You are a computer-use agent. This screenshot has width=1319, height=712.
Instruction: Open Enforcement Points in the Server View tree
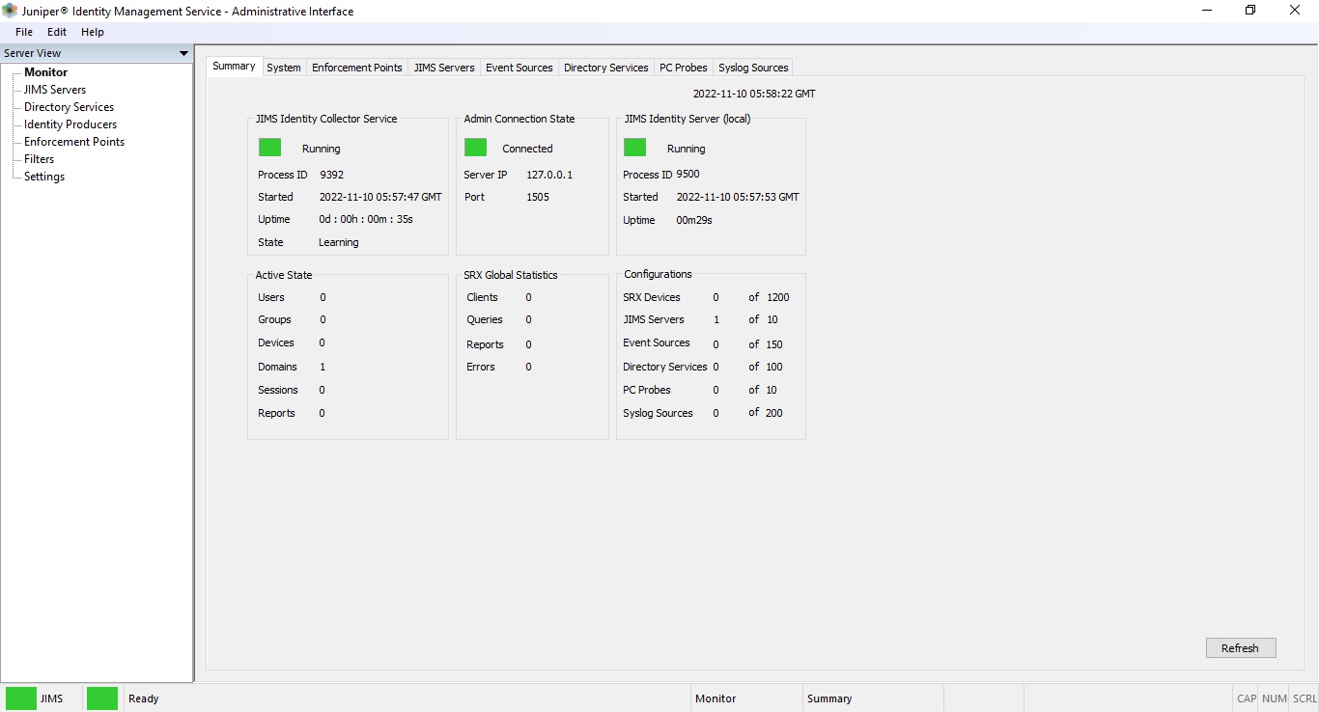coord(74,142)
